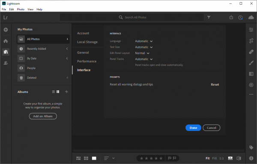Open the Photo menu
The width and height of the screenshot is (257, 164).
(21, 9)
